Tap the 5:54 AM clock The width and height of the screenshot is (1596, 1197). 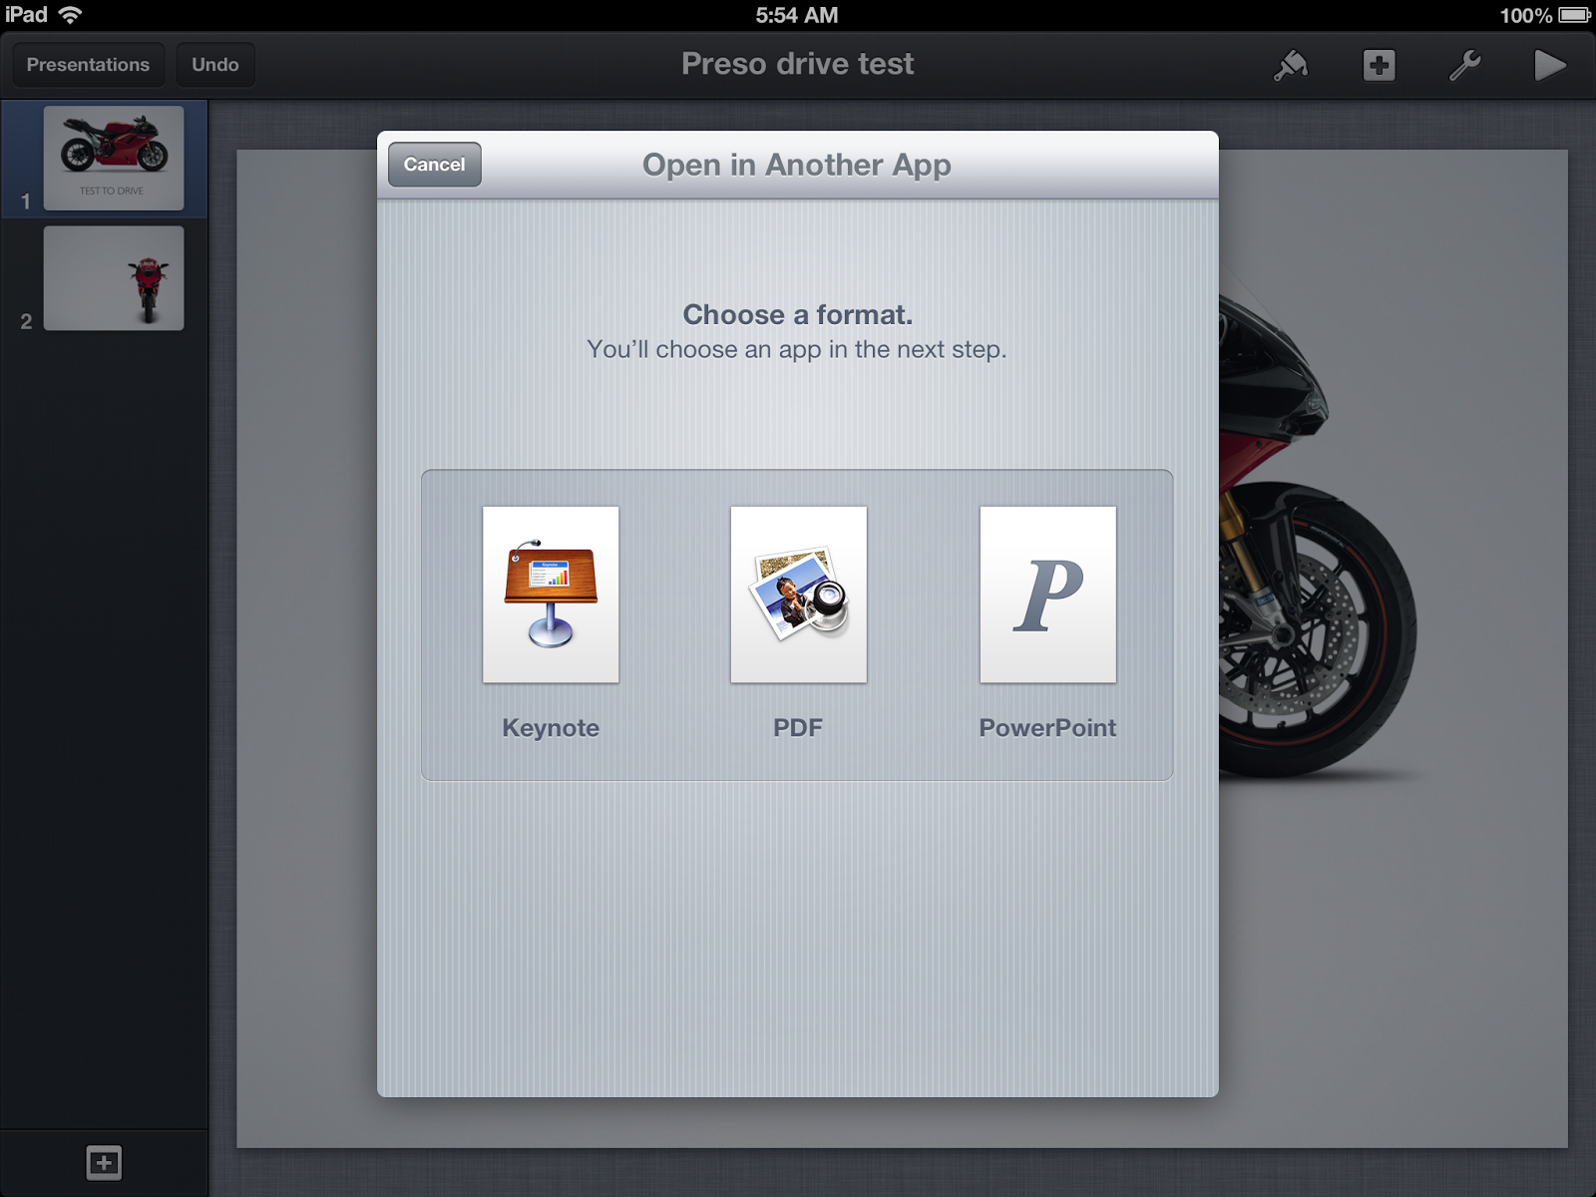797,15
